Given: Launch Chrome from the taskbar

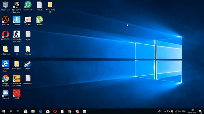Looking at the screenshot, I should coord(69,111).
